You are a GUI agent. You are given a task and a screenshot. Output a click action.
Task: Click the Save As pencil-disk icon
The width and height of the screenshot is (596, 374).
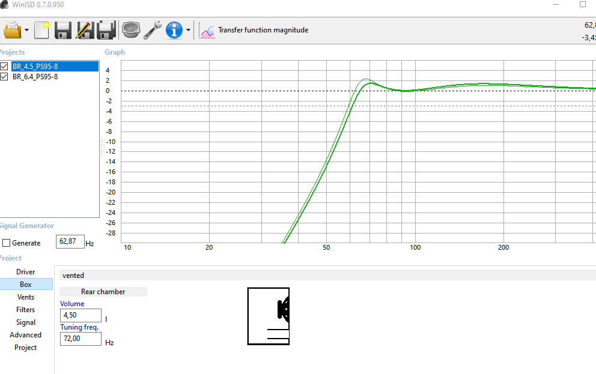[x=85, y=30]
